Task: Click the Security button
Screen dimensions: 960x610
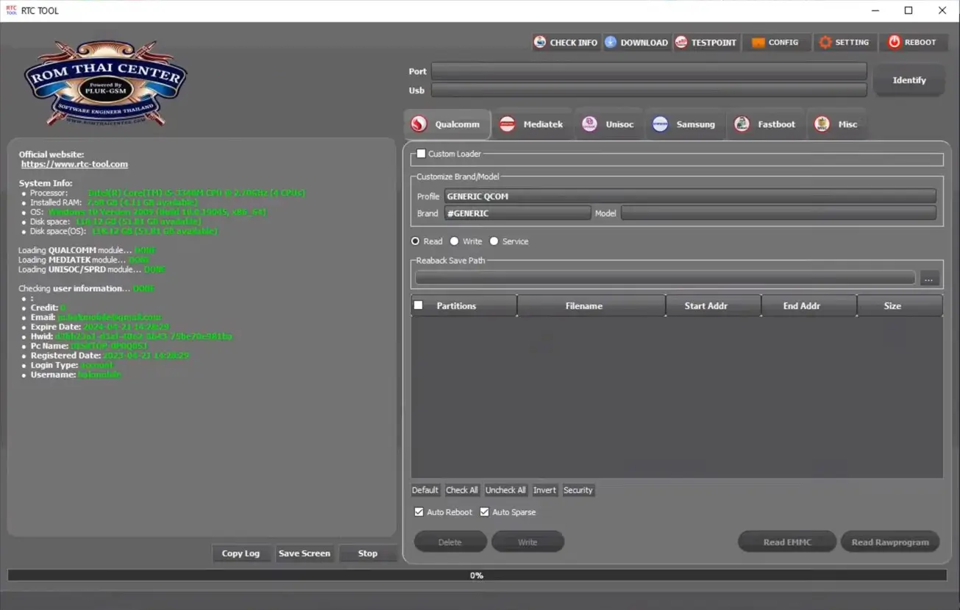Action: click(578, 490)
